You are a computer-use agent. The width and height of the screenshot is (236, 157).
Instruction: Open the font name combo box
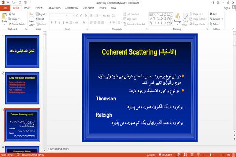pyautogui.click(x=59, y=16)
